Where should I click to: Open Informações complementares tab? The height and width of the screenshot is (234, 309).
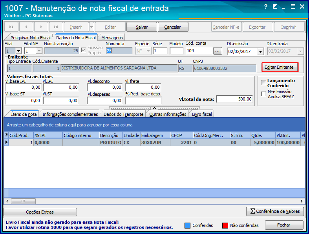pyautogui.click(x=70, y=114)
